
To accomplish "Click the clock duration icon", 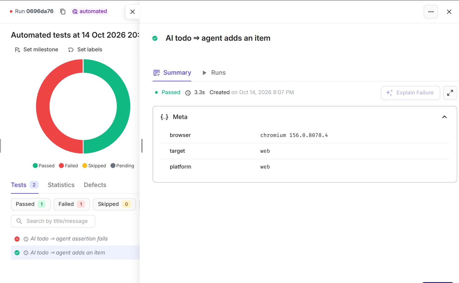I will pyautogui.click(x=188, y=93).
